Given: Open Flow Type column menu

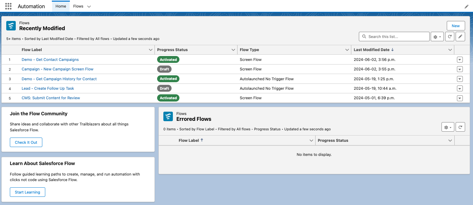Looking at the screenshot, I should [347, 50].
